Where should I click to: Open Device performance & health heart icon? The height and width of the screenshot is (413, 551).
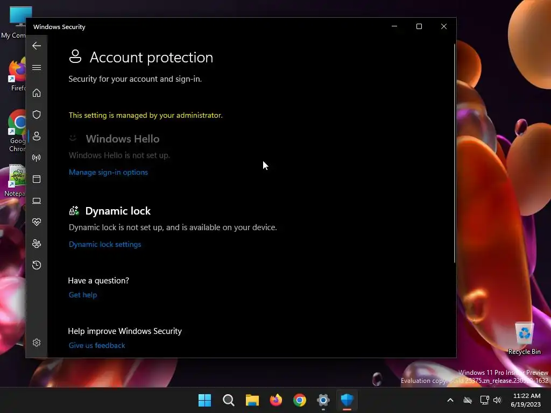(37, 222)
